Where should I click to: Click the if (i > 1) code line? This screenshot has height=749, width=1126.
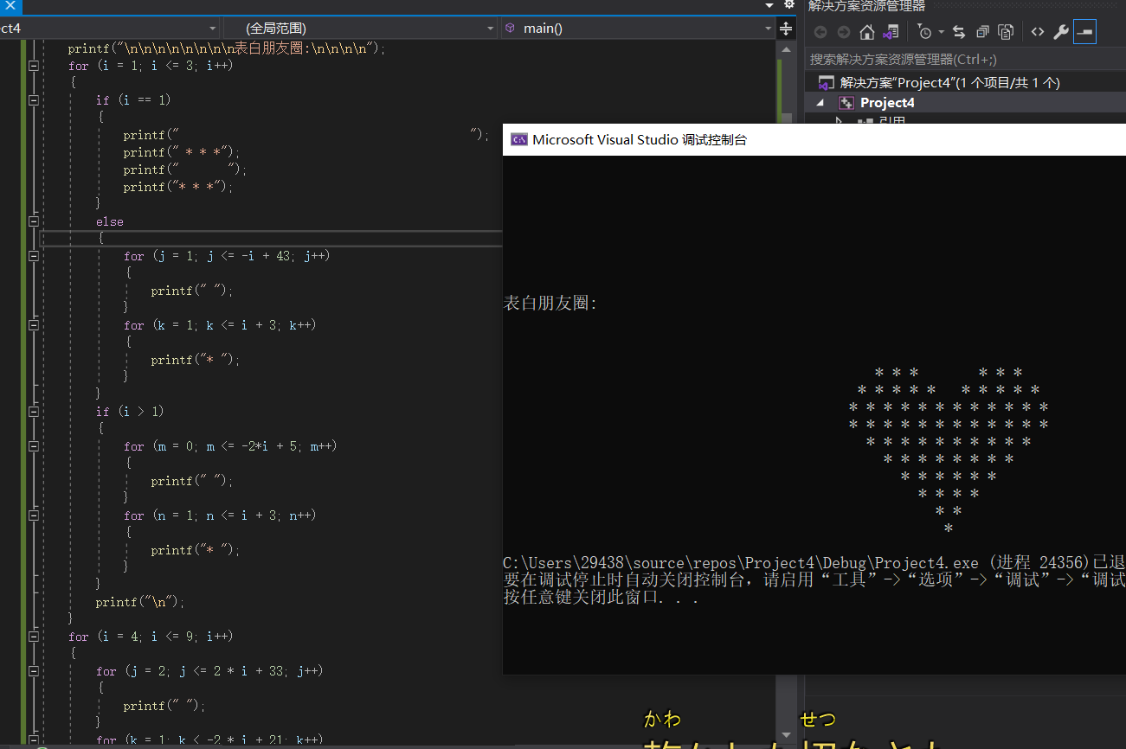tap(130, 412)
